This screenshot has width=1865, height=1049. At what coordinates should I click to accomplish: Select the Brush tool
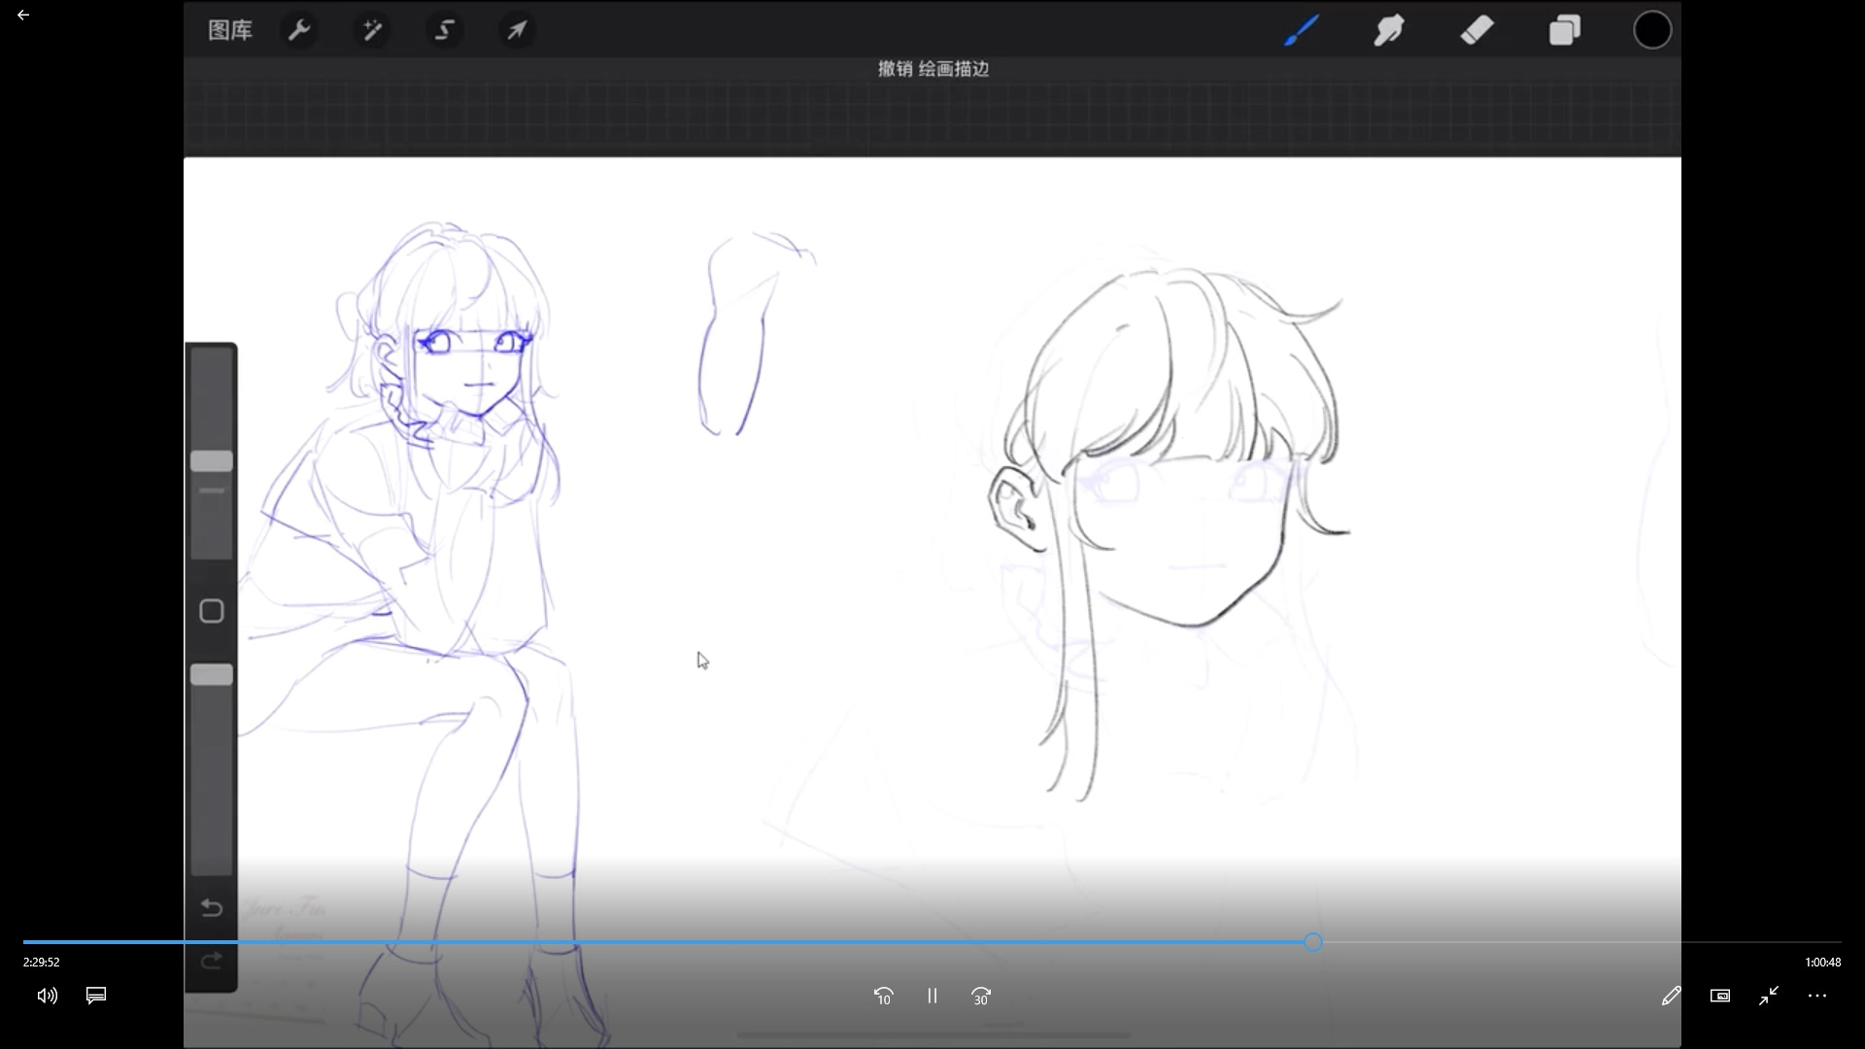[1302, 30]
